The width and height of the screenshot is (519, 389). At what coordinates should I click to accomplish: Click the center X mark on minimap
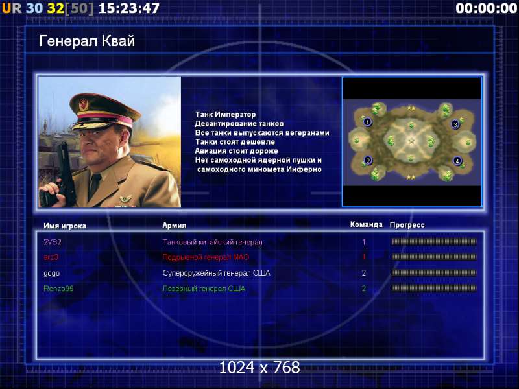[411, 141]
